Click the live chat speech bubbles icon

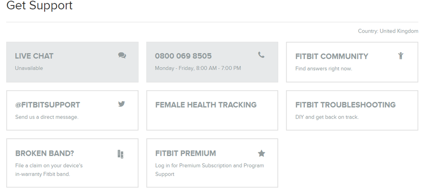pyautogui.click(x=122, y=55)
